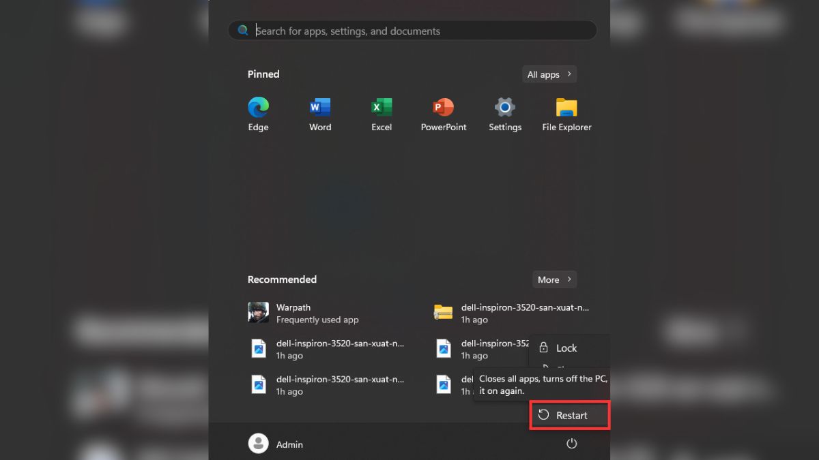Select Restart in the power menu

click(570, 415)
